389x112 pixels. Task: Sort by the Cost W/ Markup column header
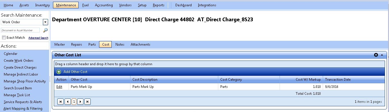(x=301, y=80)
